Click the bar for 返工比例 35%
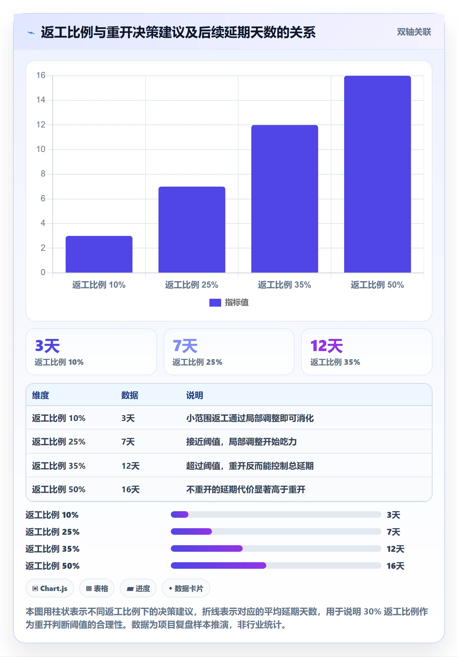The image size is (458, 657). tap(285, 199)
